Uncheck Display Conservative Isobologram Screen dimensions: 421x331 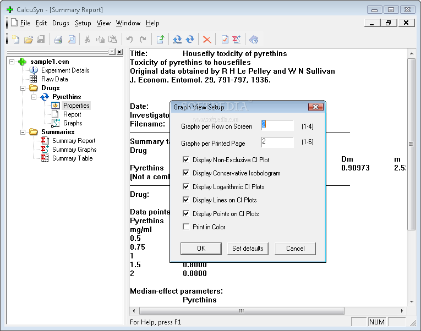186,173
